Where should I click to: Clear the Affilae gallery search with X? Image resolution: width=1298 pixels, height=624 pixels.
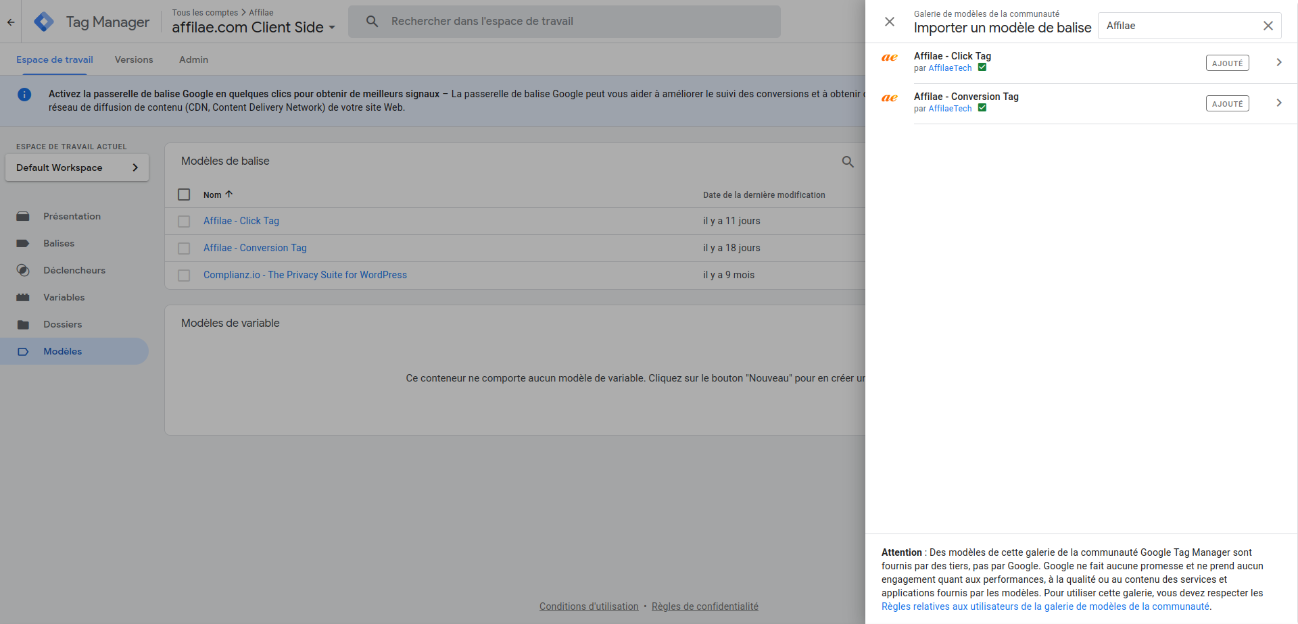pyautogui.click(x=1268, y=26)
